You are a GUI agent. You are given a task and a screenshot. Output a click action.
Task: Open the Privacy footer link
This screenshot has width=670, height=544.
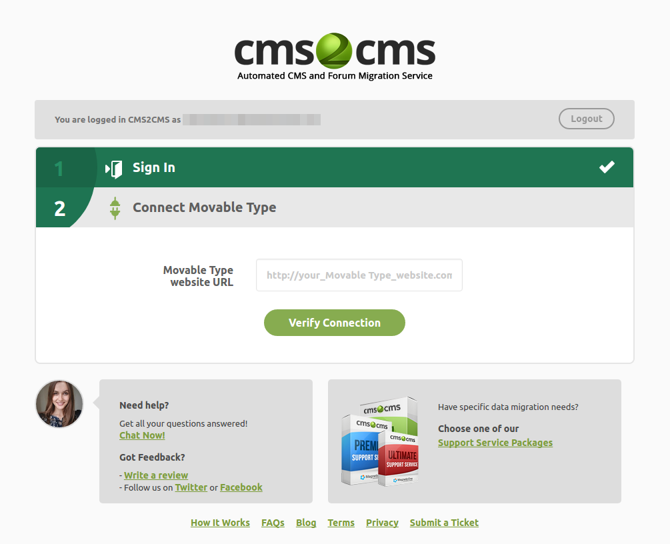click(x=382, y=523)
